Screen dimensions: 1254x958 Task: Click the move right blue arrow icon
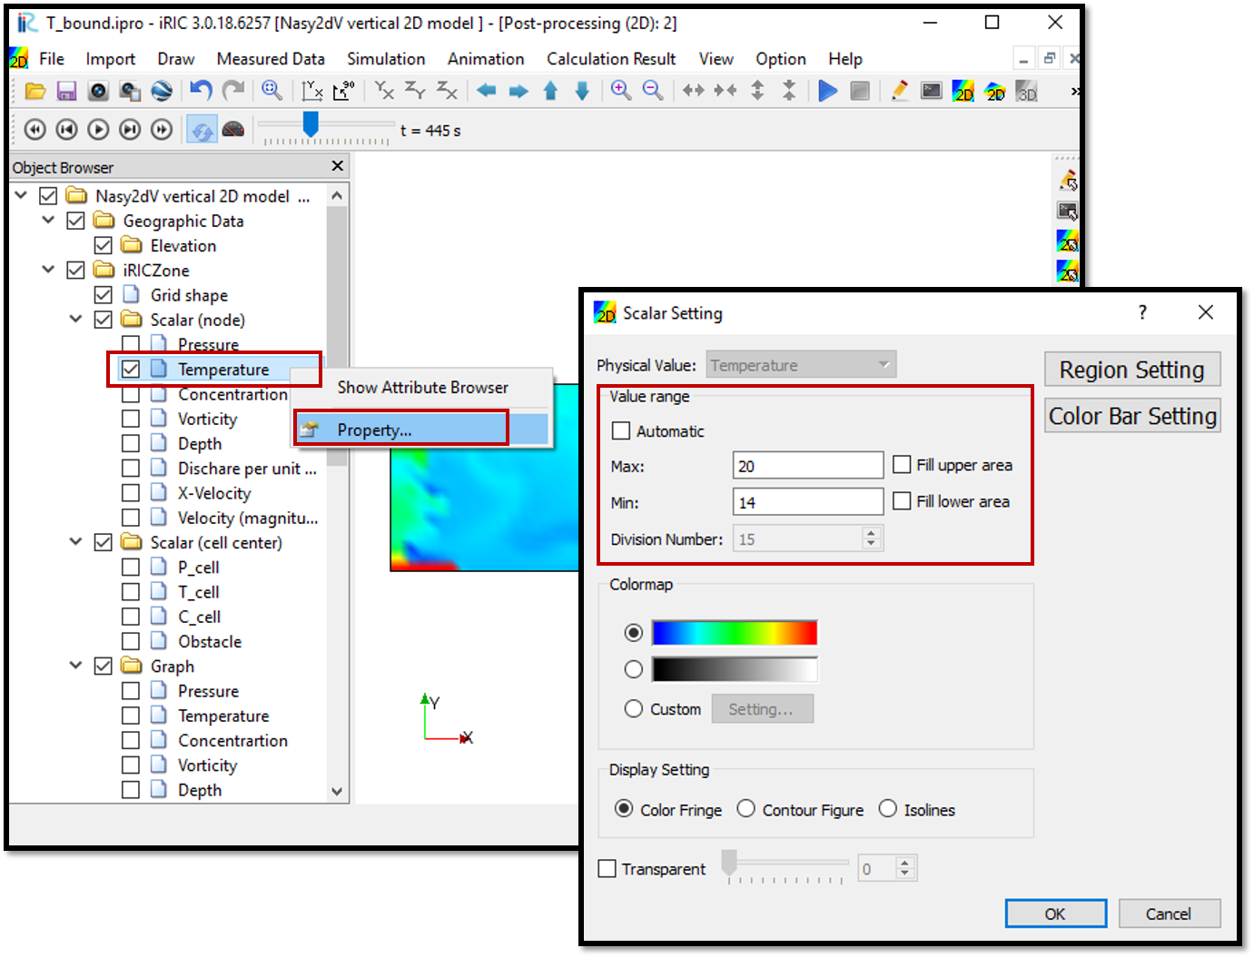(x=518, y=91)
